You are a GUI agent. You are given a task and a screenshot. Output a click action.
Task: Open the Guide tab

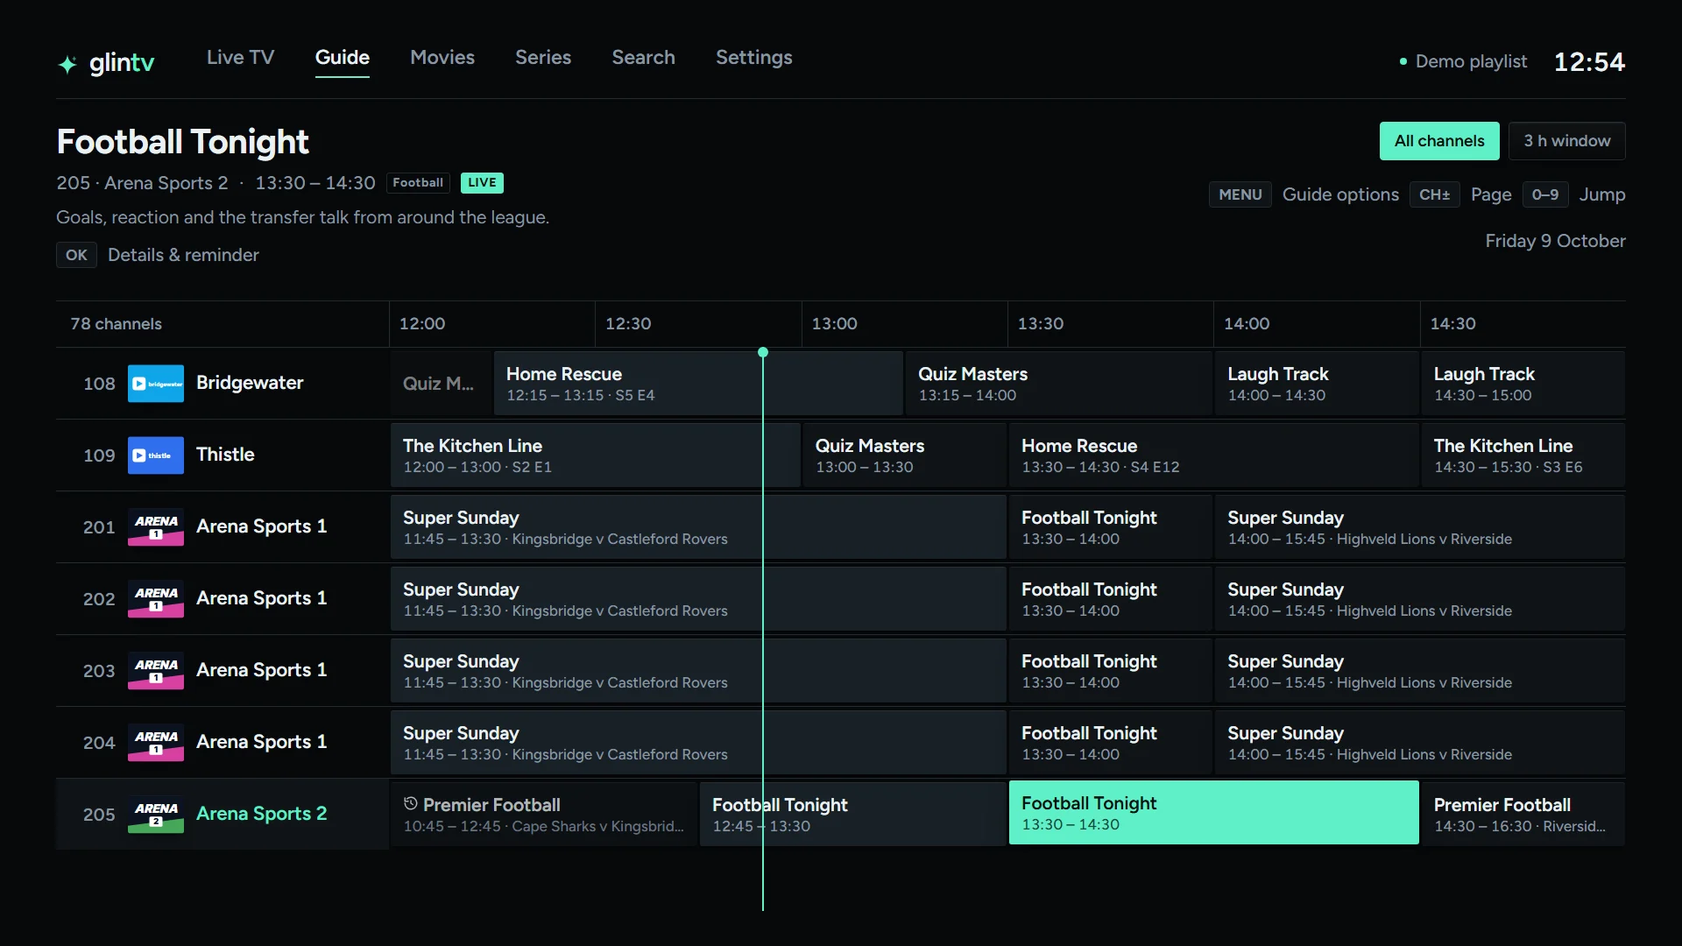343,58
